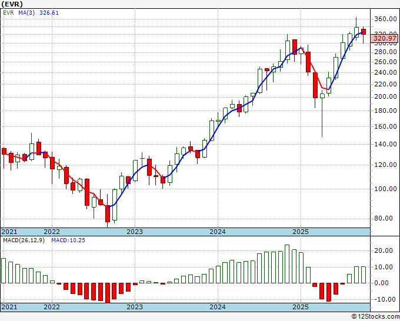Viewport: 400px width, 321px height.
Task: Select the 280.00 price axis label
Action: tap(385, 52)
